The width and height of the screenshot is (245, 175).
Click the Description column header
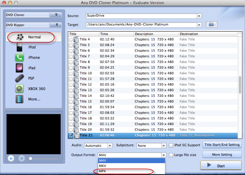[x=156, y=34]
